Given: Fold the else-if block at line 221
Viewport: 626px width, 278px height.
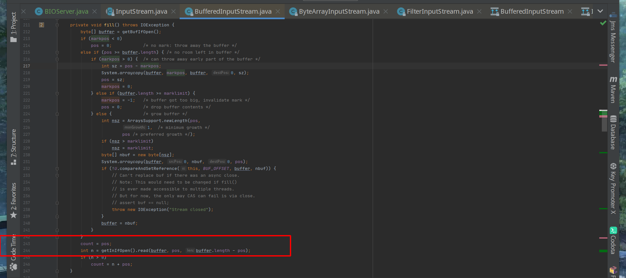Looking at the screenshot, I should pyautogui.click(x=57, y=93).
